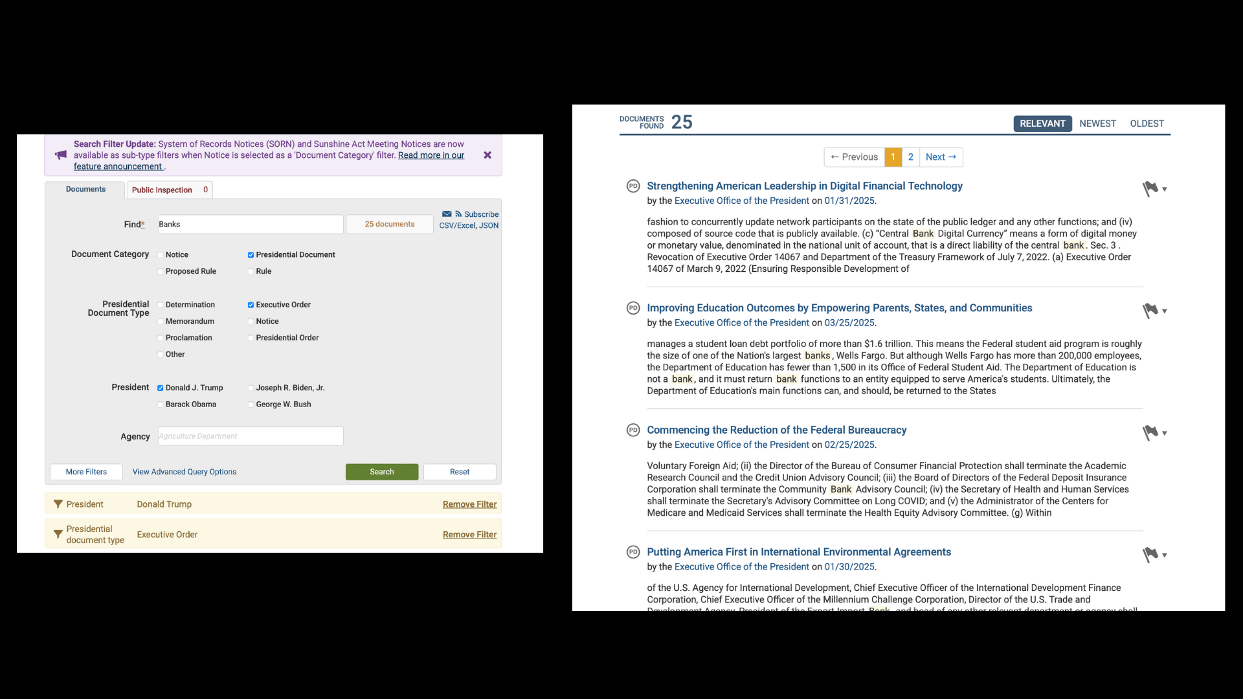
Task: Click the Find search term field
Action: click(x=251, y=225)
